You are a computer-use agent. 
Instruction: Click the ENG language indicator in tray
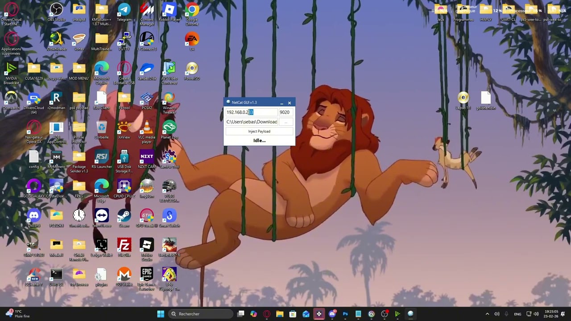point(517,314)
